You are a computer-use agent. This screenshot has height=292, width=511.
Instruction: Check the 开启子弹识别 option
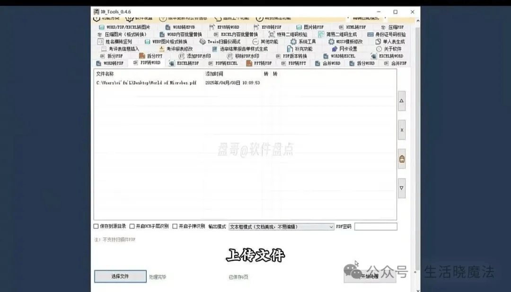click(x=175, y=227)
